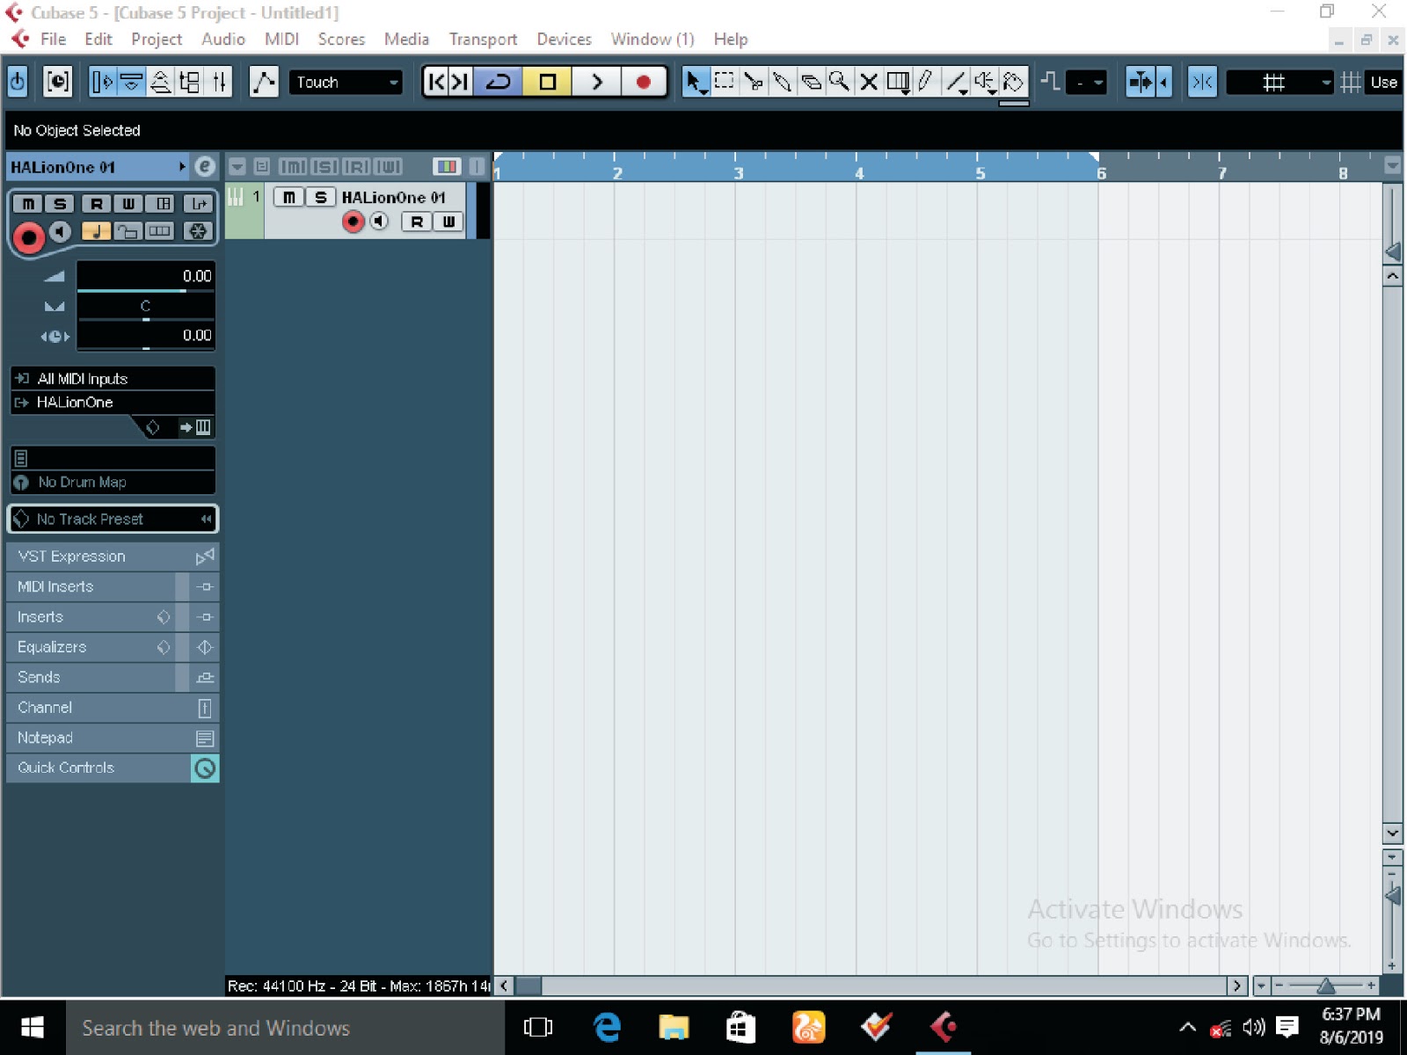Click the horizontal zoom slider
This screenshot has width=1407, height=1055.
click(x=1325, y=986)
